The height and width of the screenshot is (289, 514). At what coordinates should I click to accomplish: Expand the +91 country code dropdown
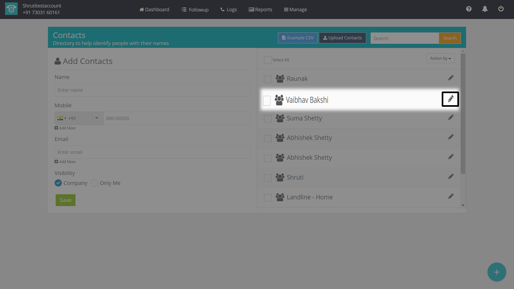pyautogui.click(x=96, y=118)
